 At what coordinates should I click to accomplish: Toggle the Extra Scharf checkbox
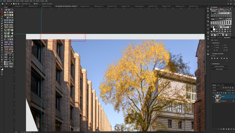tap(5, 62)
